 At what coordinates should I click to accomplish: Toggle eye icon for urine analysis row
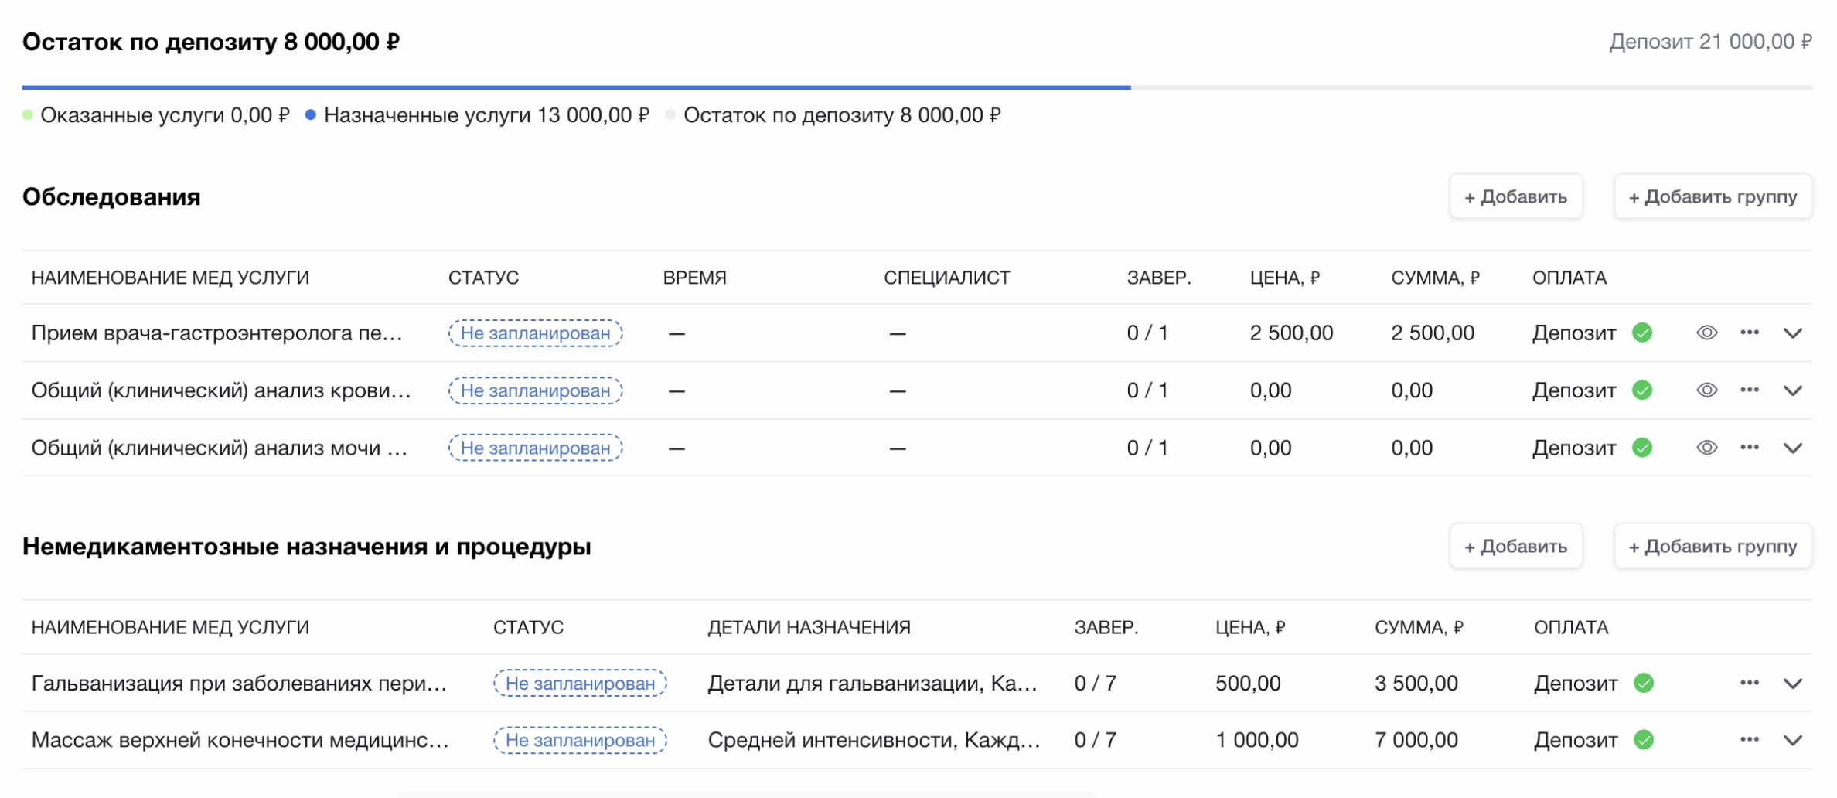click(x=1706, y=447)
